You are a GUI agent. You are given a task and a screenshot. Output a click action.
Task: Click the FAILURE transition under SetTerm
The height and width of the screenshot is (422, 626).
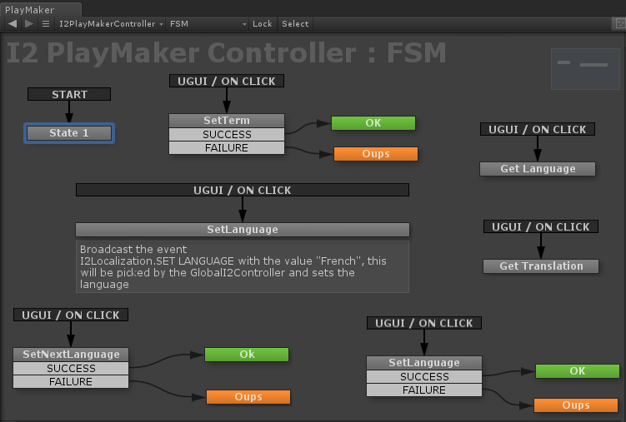[x=227, y=148]
